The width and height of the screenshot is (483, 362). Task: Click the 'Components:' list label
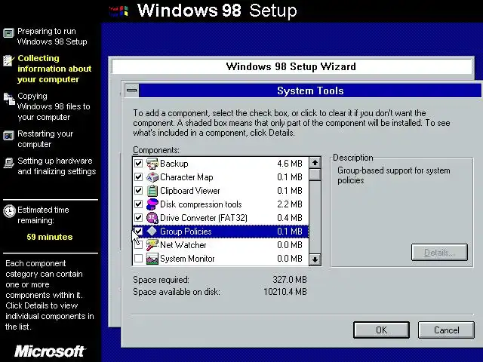tap(156, 150)
